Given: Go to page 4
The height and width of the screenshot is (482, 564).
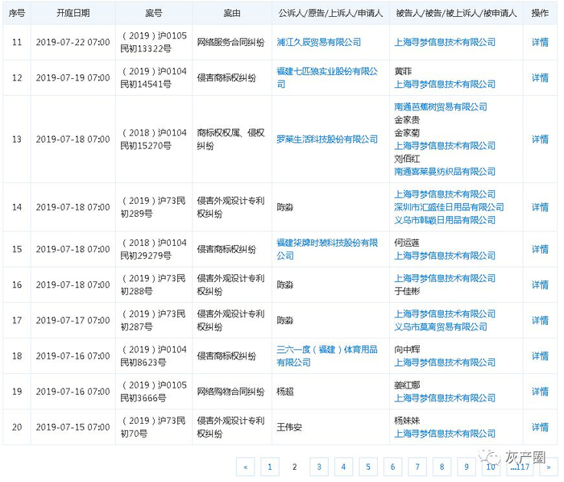Looking at the screenshot, I should pyautogui.click(x=343, y=467).
